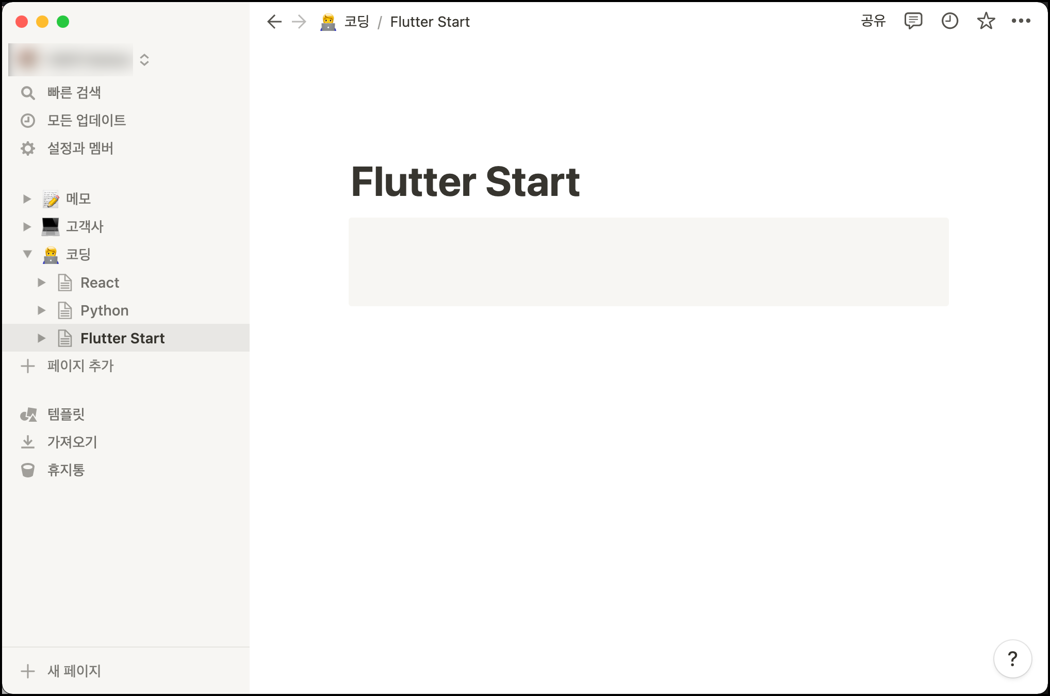Expand the React page toggle
This screenshot has height=696, width=1050.
(x=42, y=283)
